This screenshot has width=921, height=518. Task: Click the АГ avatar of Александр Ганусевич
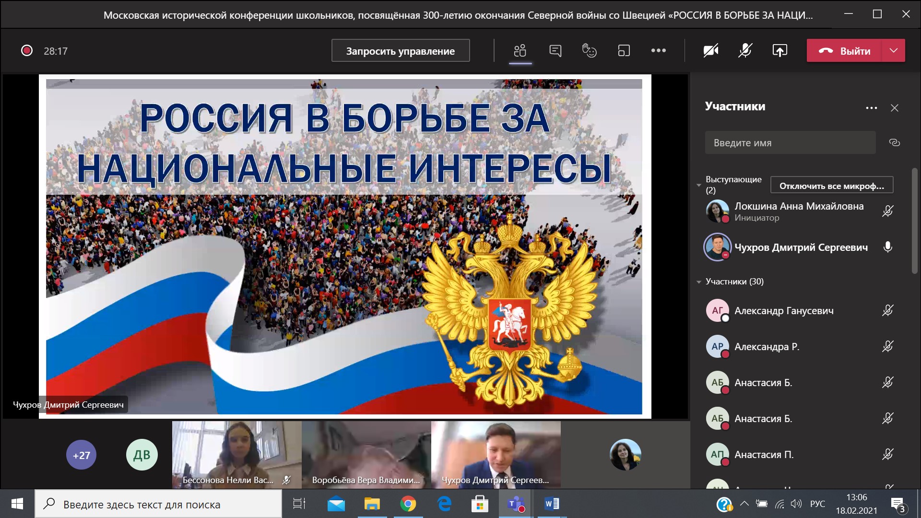717,310
